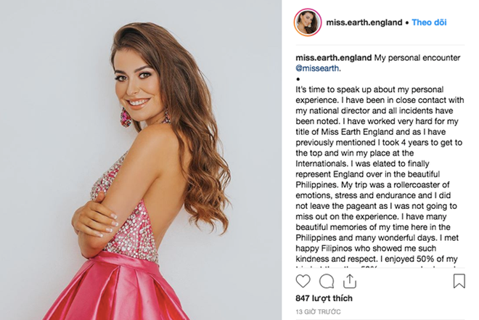Like the post with the heart icon
This screenshot has height=320, width=479.
point(303,281)
